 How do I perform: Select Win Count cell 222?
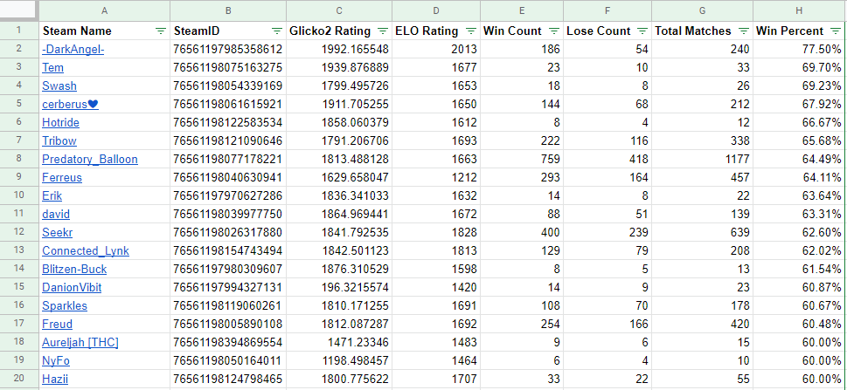(x=522, y=140)
